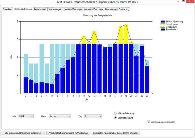Switch to erzielte Zuschläge tab
Image resolution: width=195 pixels, height=138 pixels.
tap(73, 10)
